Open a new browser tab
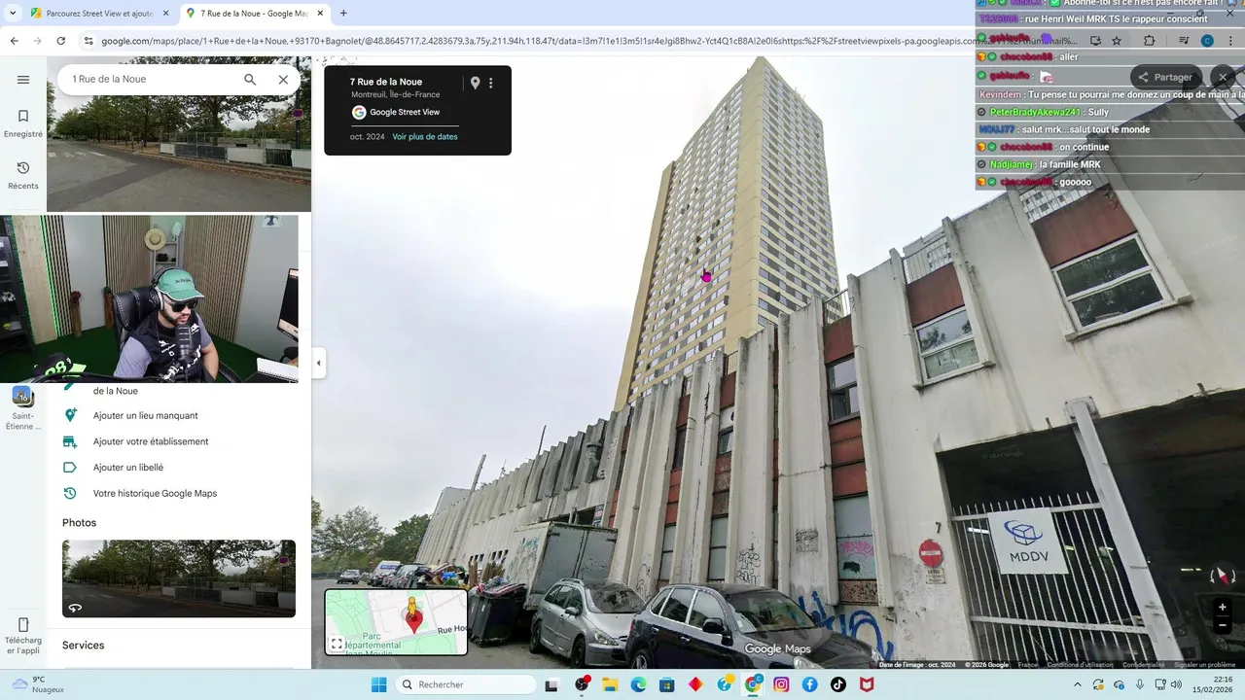Image resolution: width=1245 pixels, height=700 pixels. [343, 14]
